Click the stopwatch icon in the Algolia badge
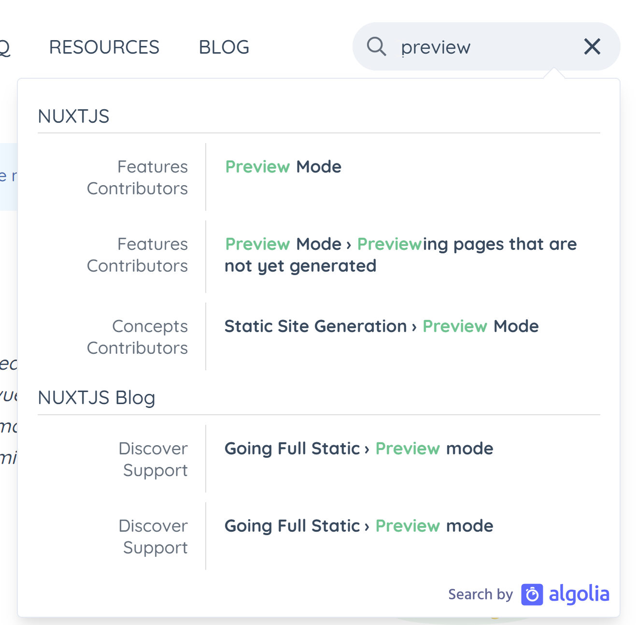Screen dimensions: 636x625 [x=531, y=594]
